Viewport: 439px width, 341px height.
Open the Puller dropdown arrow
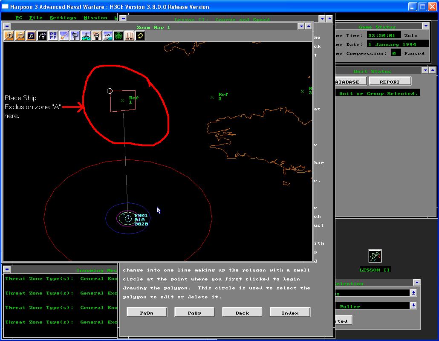413,306
